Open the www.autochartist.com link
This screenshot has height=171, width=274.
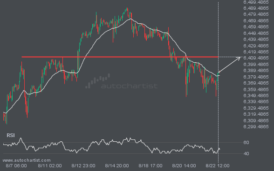(27, 160)
